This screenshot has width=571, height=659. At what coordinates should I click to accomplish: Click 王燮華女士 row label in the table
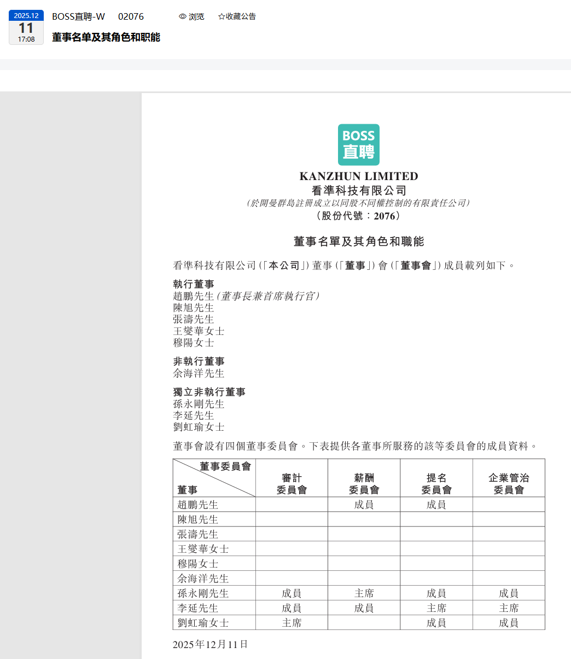(203, 549)
